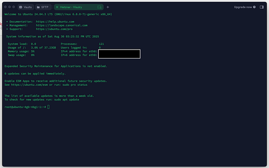Click the 'System information as of Sat Aug 30' line
The height and width of the screenshot is (168, 269).
tap(52, 36)
